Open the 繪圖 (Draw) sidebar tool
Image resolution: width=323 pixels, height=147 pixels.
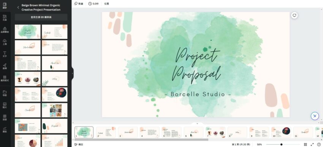[5, 66]
